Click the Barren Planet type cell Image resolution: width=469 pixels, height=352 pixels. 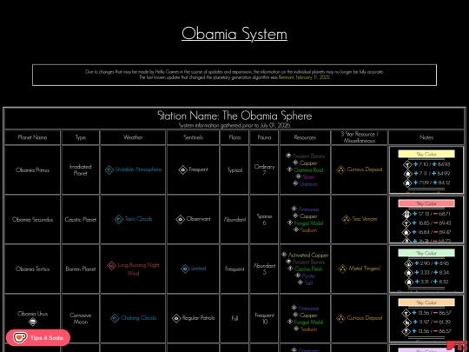pyautogui.click(x=80, y=269)
